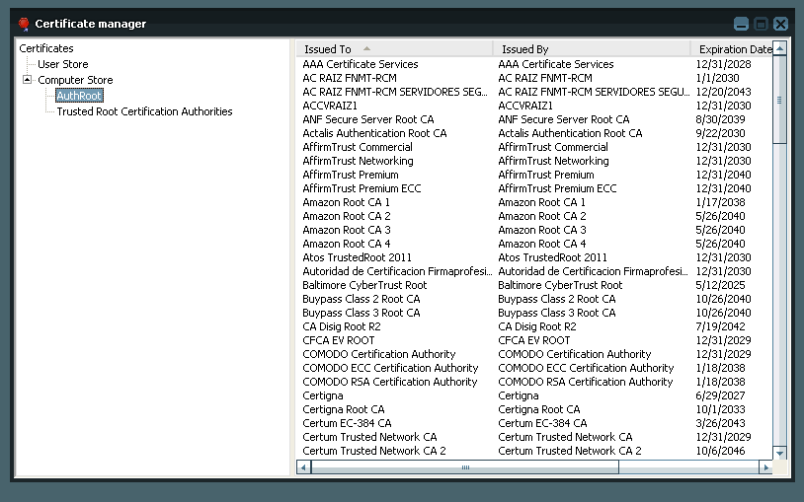This screenshot has width=804, height=502.
Task: Click expiration date 5/12/2025
Action: [720, 285]
